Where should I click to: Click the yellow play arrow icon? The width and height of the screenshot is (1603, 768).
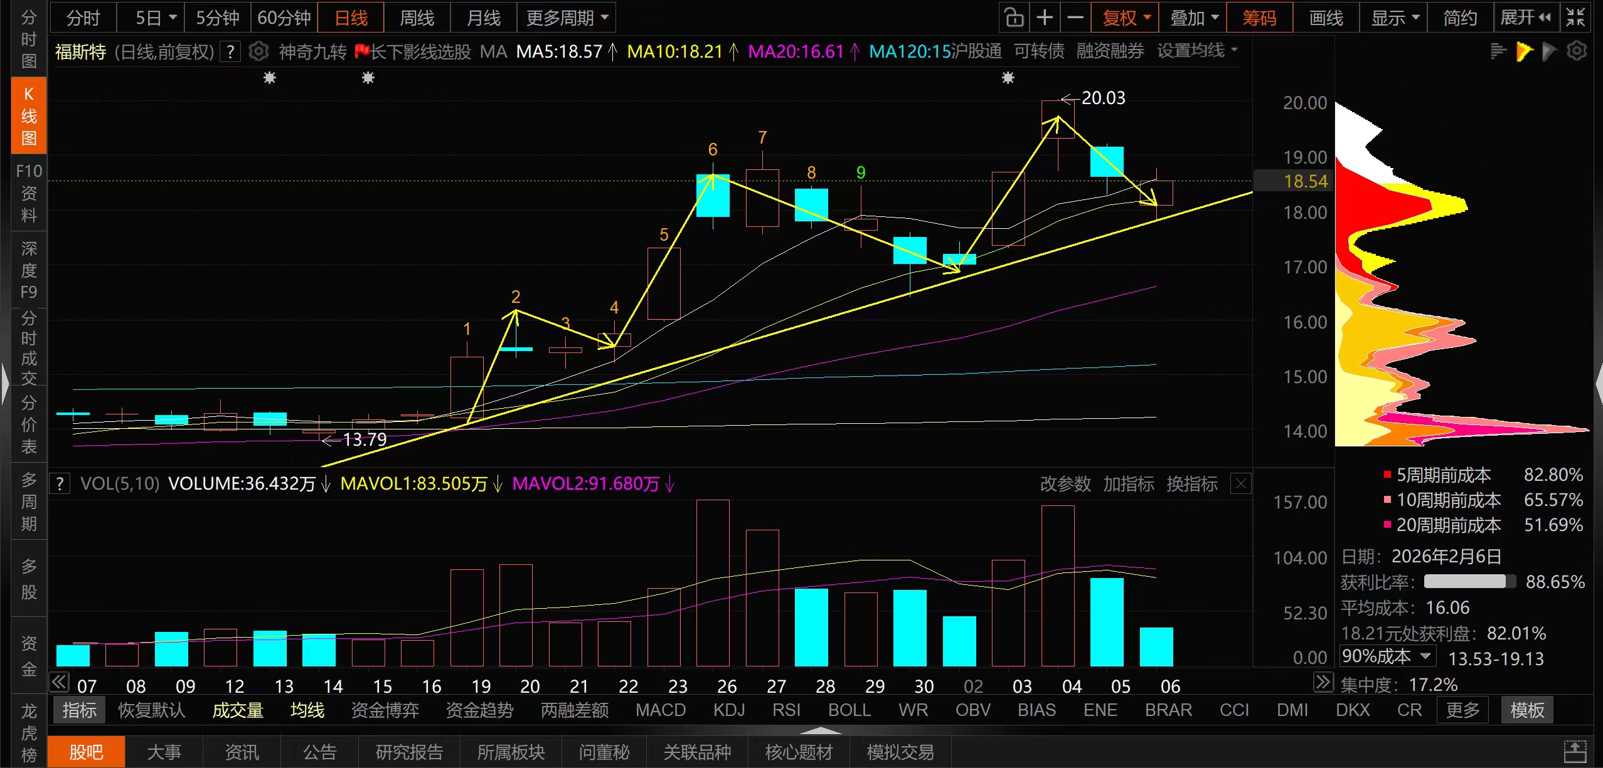click(x=1523, y=51)
